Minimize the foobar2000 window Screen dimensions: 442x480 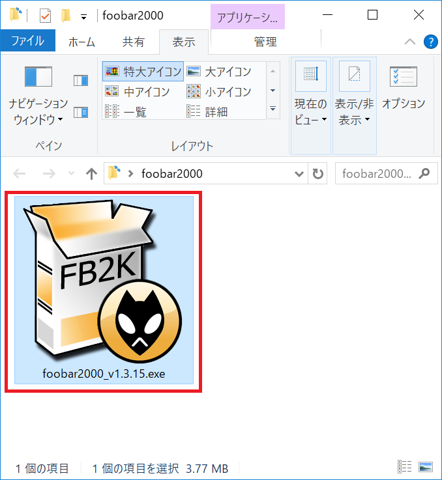(x=328, y=15)
